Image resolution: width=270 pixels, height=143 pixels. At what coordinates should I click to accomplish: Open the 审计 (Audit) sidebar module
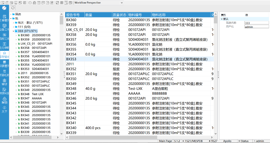4,82
